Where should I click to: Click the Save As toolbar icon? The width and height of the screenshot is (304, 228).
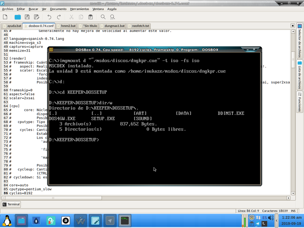coord(36,17)
